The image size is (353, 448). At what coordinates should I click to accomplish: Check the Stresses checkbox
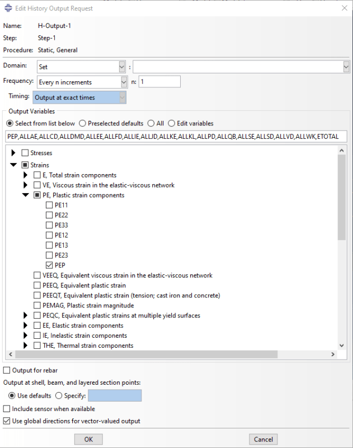[x=25, y=153]
